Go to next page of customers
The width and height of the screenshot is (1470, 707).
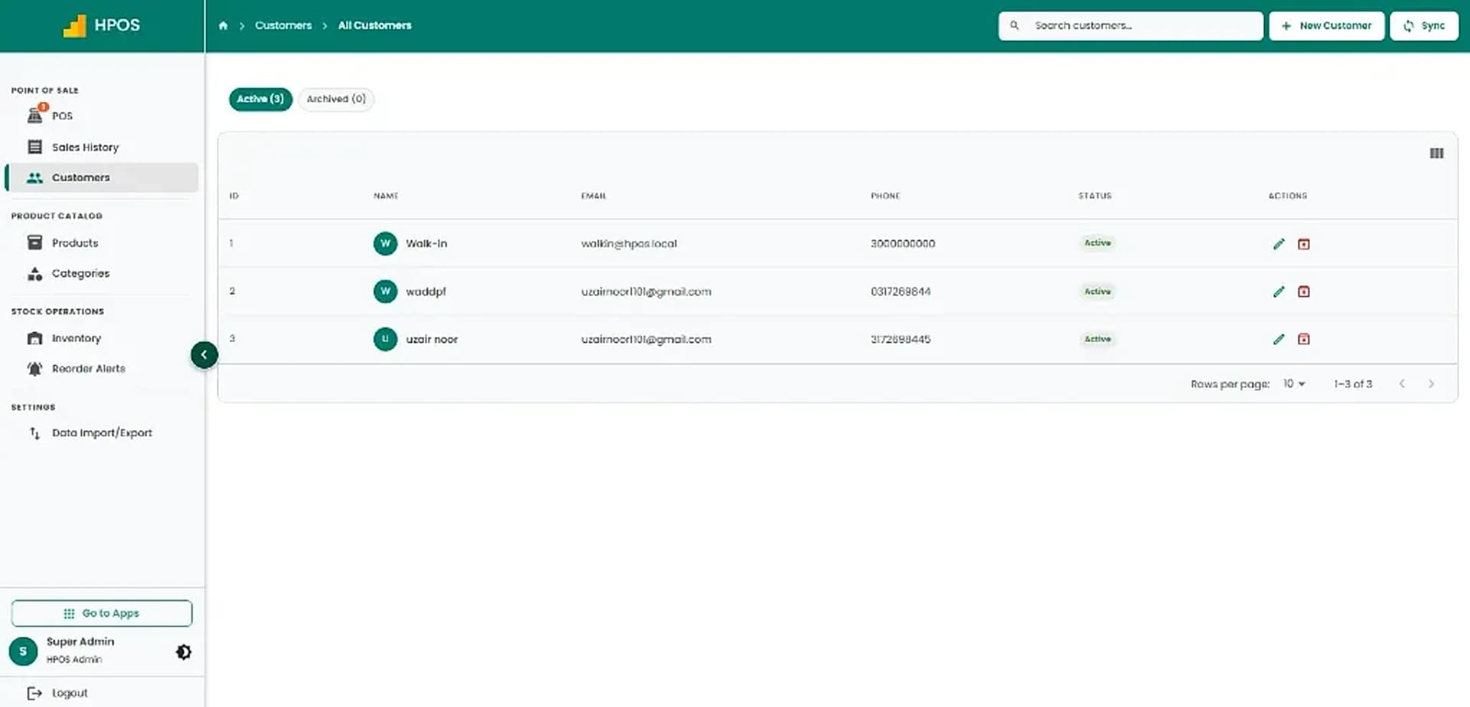pos(1431,384)
